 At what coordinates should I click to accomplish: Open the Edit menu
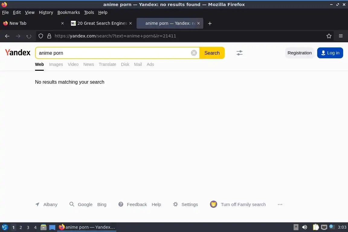(x=17, y=12)
